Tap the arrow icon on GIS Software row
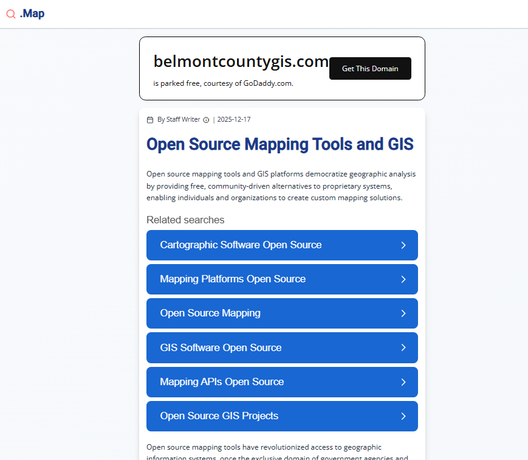 403,348
